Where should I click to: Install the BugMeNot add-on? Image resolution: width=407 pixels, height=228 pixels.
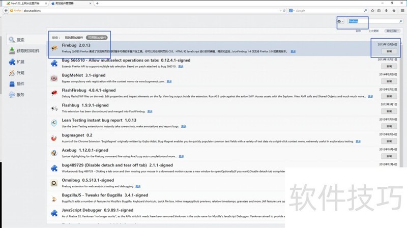tap(389, 81)
